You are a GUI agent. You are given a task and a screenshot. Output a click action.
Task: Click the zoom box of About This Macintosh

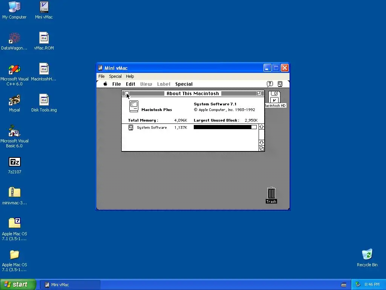(259, 94)
